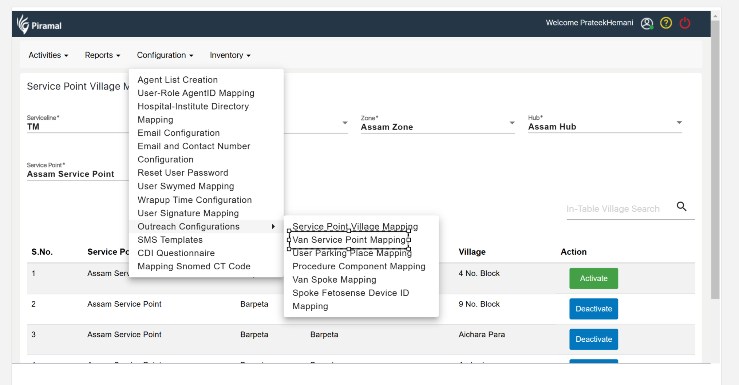The height and width of the screenshot is (385, 739).
Task: Open the Serviceline TM dropdown
Action: click(x=78, y=124)
